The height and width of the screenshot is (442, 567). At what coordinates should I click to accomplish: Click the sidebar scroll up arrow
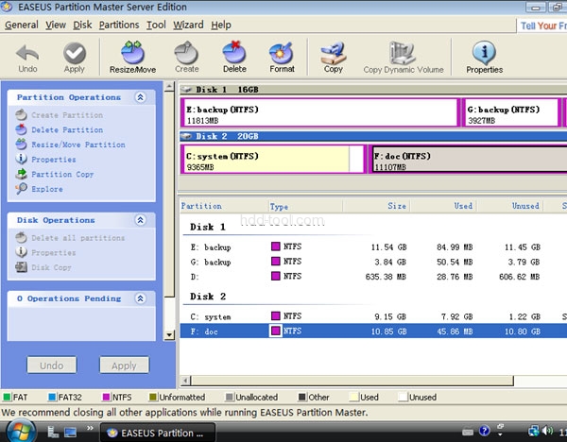[169, 87]
